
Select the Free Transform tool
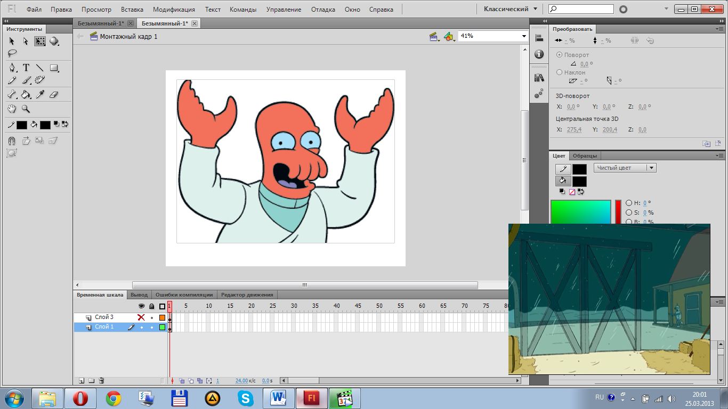[x=40, y=41]
